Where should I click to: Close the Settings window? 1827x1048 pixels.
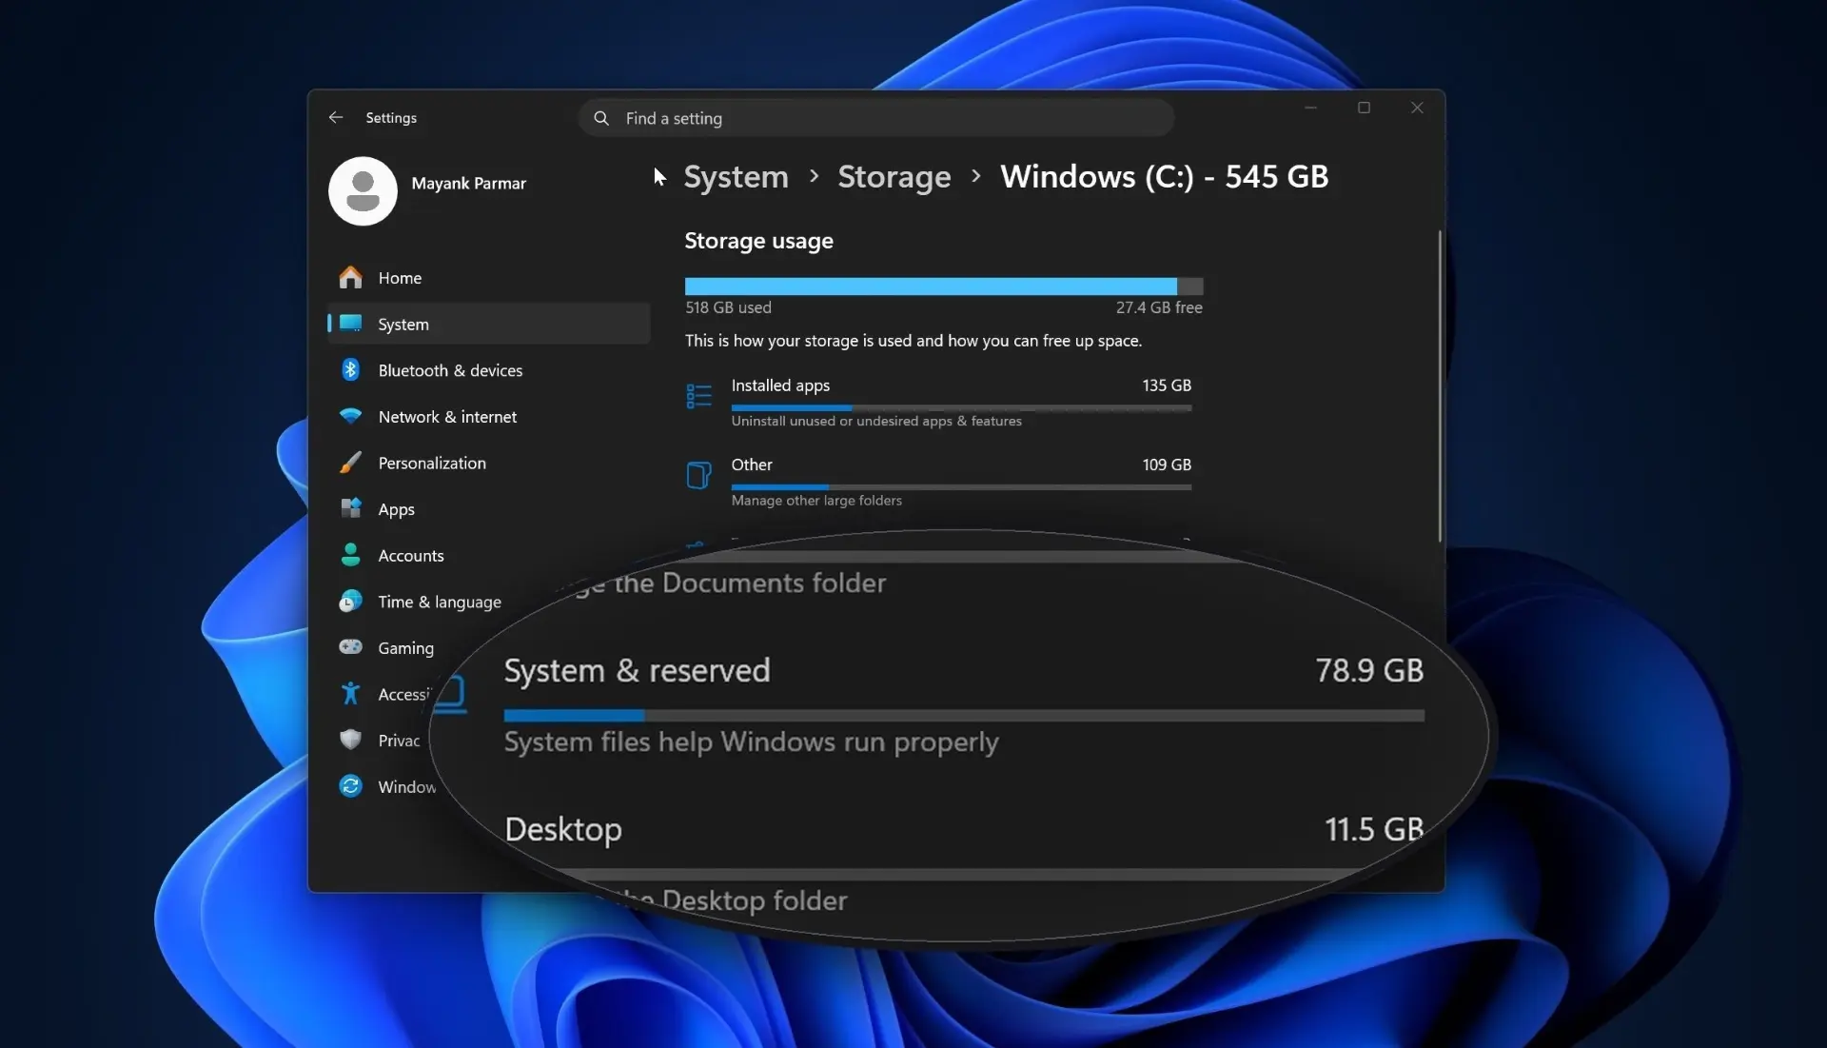coord(1417,108)
